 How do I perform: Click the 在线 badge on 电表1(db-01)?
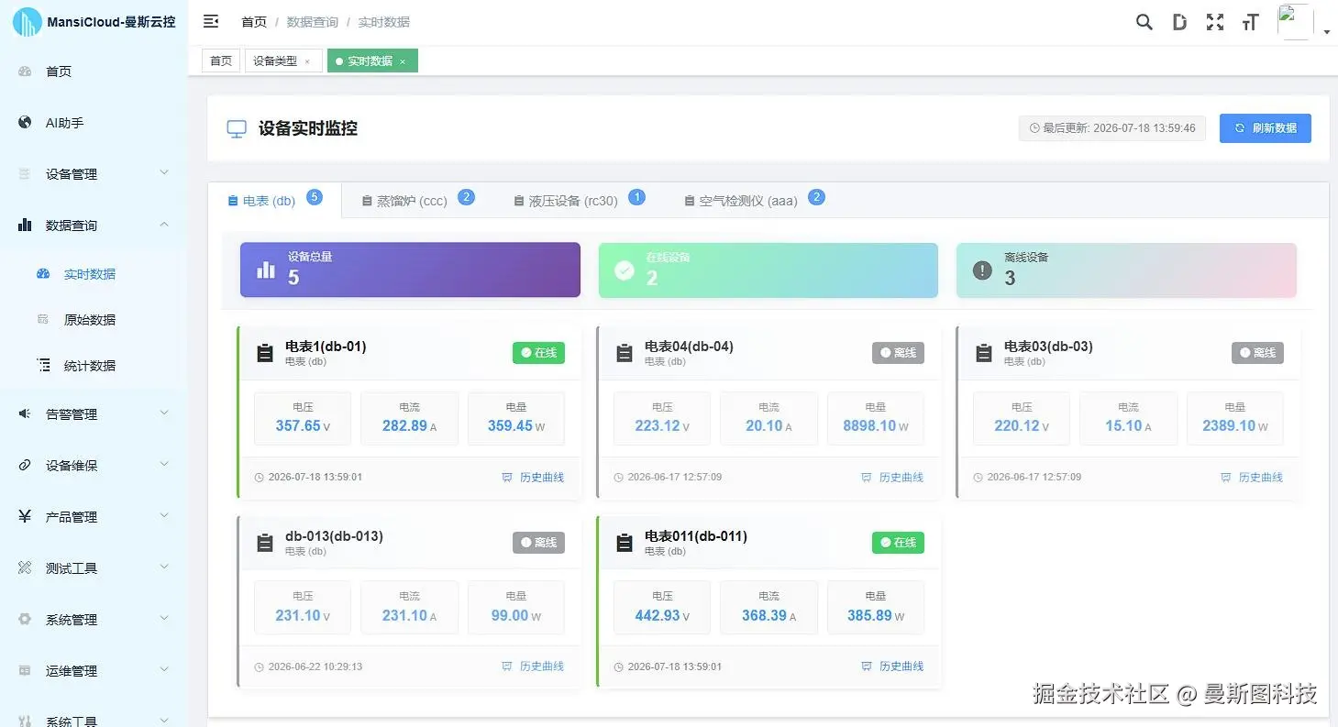[x=538, y=353]
